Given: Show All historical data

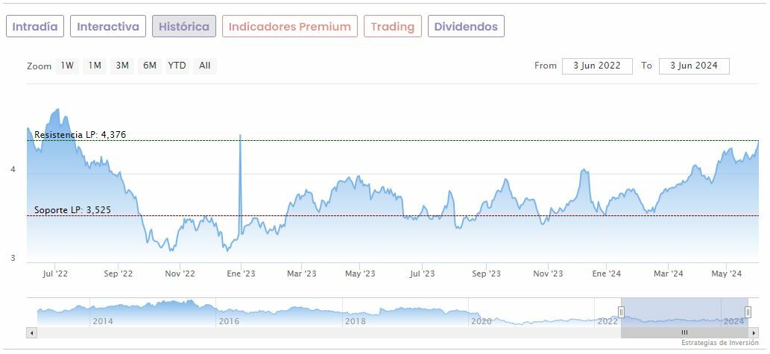Looking at the screenshot, I should [x=205, y=66].
